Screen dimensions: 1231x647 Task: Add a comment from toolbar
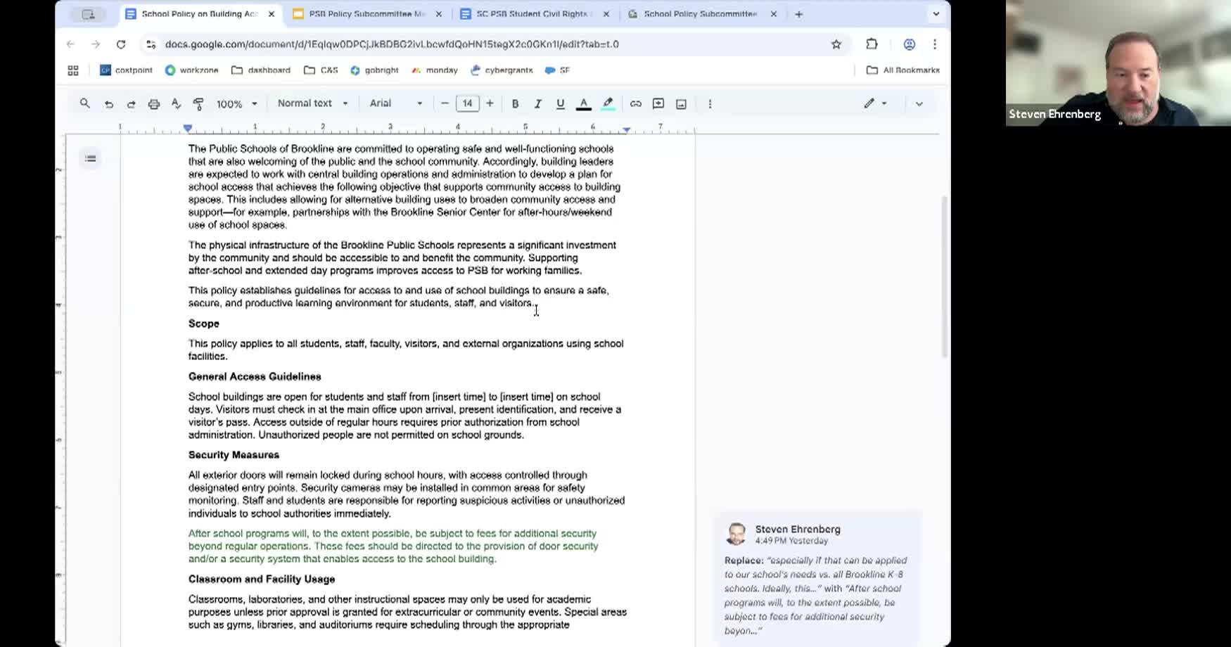(x=658, y=103)
